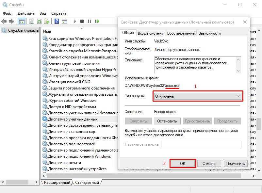Switch to the Вход в систему tab
Image resolution: width=262 pixels, height=193 pixels.
tap(150, 33)
